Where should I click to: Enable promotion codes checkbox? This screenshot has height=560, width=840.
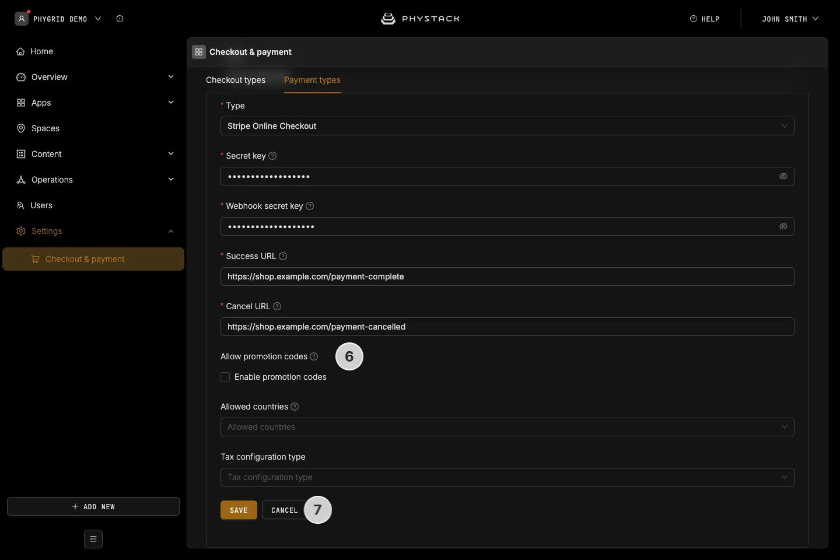(x=225, y=377)
